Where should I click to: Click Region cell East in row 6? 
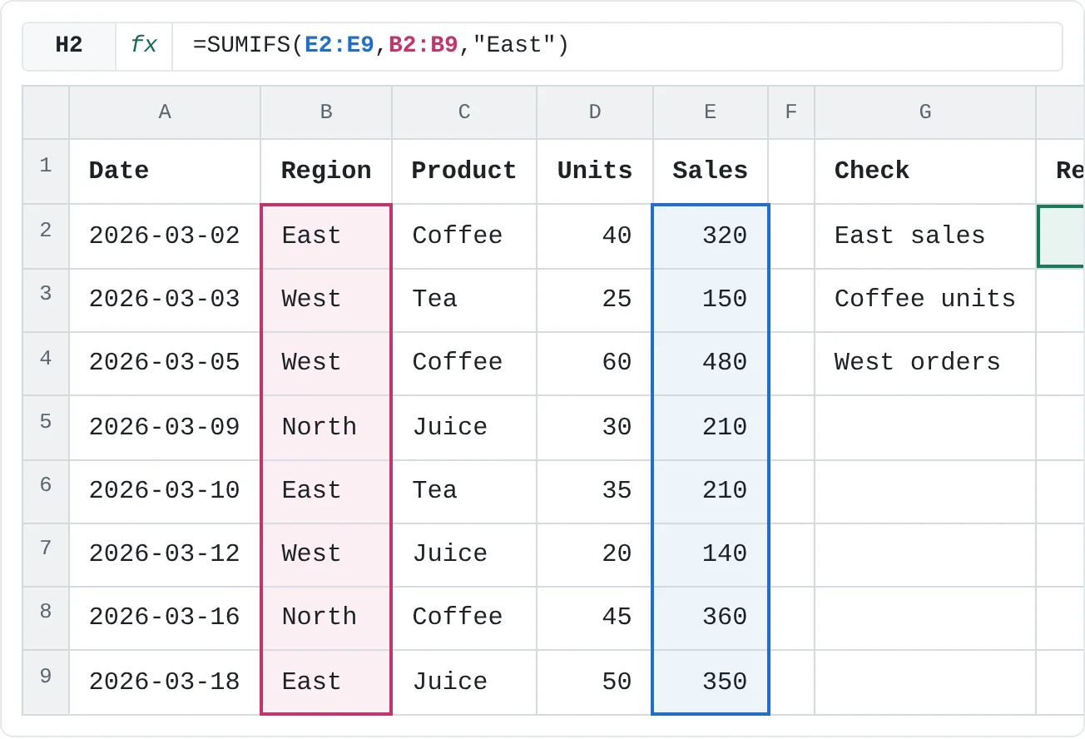coord(326,491)
